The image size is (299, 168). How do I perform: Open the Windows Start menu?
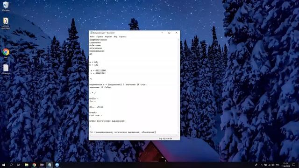click(x=4, y=165)
